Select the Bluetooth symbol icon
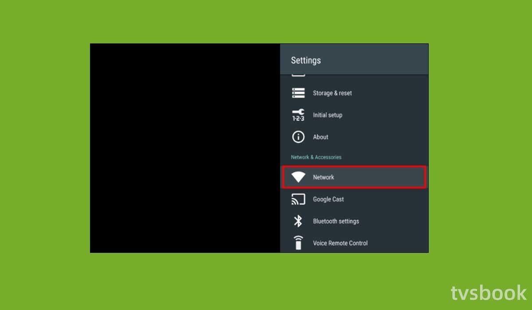The image size is (532, 310). pyautogui.click(x=298, y=221)
